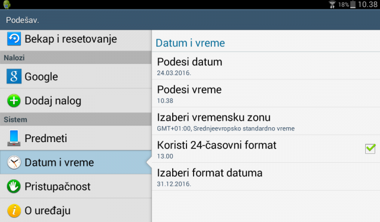Uncheck the Koristi 24-časovni format checkbox

click(370, 149)
